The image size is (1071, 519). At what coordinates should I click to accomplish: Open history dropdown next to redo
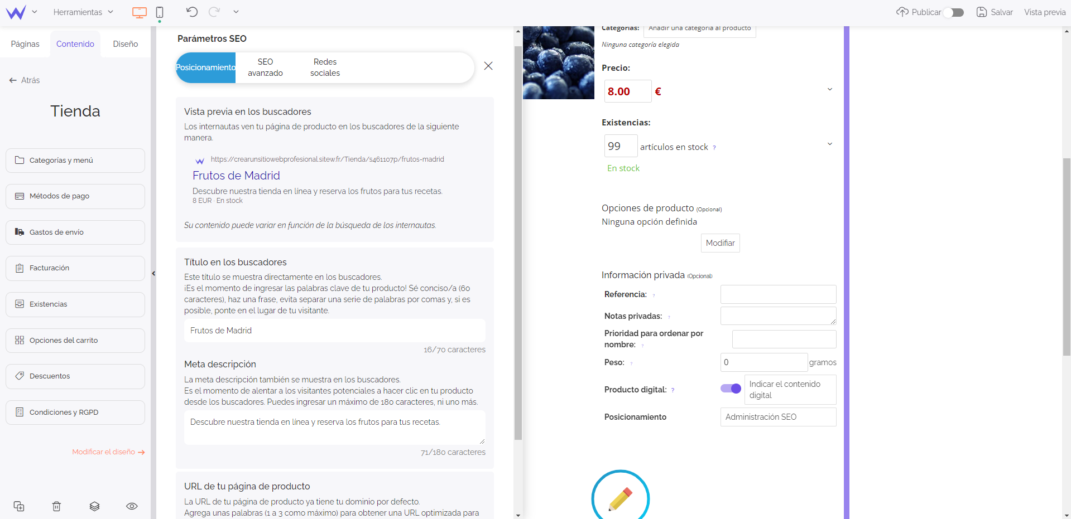(x=236, y=12)
